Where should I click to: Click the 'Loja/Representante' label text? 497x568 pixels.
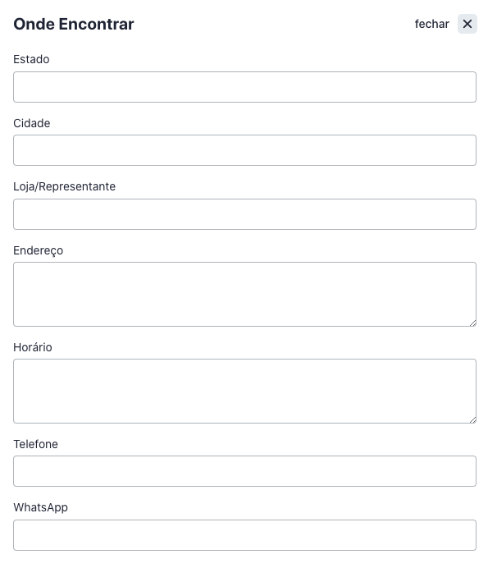tap(65, 186)
